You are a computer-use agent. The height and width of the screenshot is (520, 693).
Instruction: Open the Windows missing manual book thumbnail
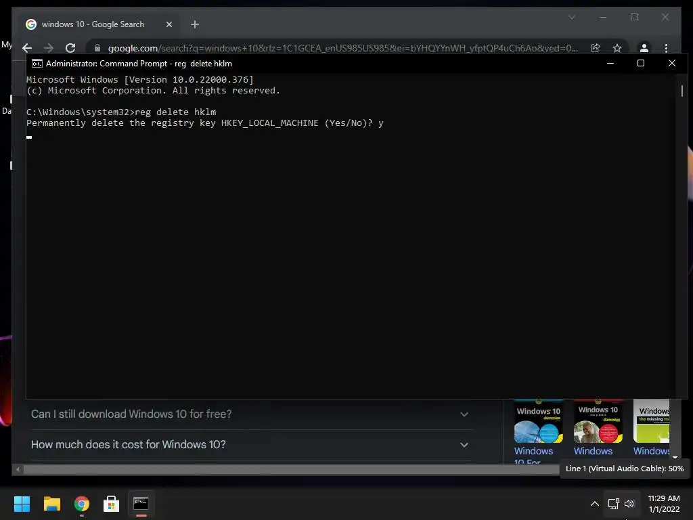pos(652,421)
